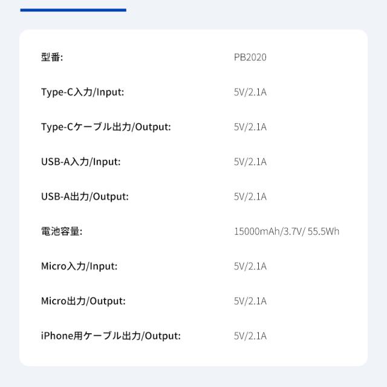Click the 5V/2.1A value beside Type-C入力/Input
This screenshot has height=387, width=387.
click(x=250, y=92)
